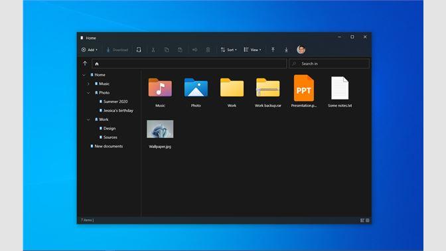Screen dimensions: 446x251
Task: Click the Work backup.rar name label
Action: pos(267,106)
